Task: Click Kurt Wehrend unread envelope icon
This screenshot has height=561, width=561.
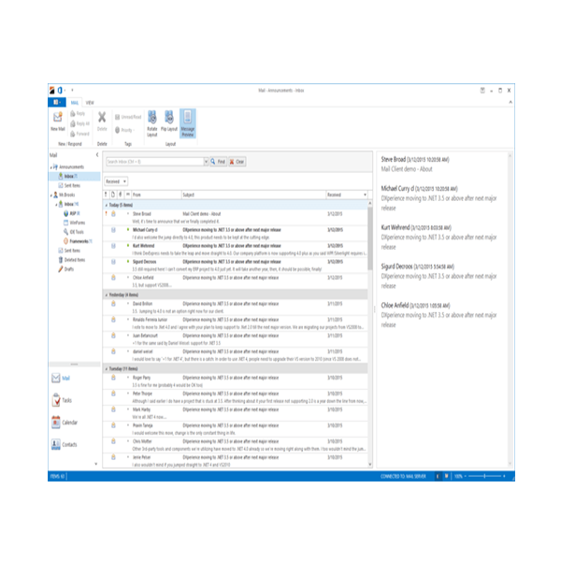Action: click(113, 246)
